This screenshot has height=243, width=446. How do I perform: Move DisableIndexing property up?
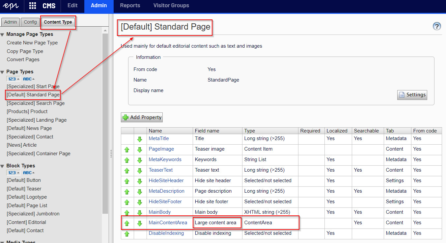click(127, 234)
